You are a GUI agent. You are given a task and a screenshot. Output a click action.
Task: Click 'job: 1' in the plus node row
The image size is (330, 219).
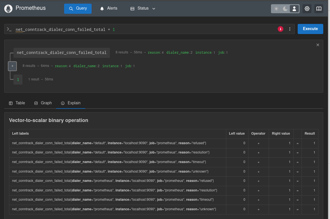[130, 66]
